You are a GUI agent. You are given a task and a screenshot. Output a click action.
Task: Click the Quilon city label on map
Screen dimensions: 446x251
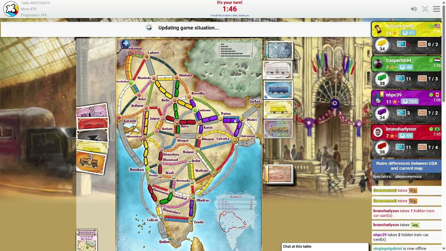(x=164, y=242)
